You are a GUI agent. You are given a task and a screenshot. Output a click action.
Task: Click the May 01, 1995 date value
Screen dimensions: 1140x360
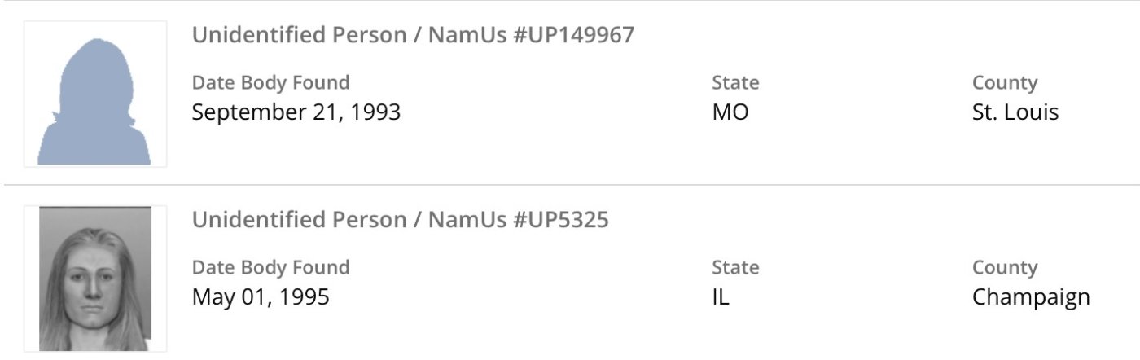coord(261,297)
